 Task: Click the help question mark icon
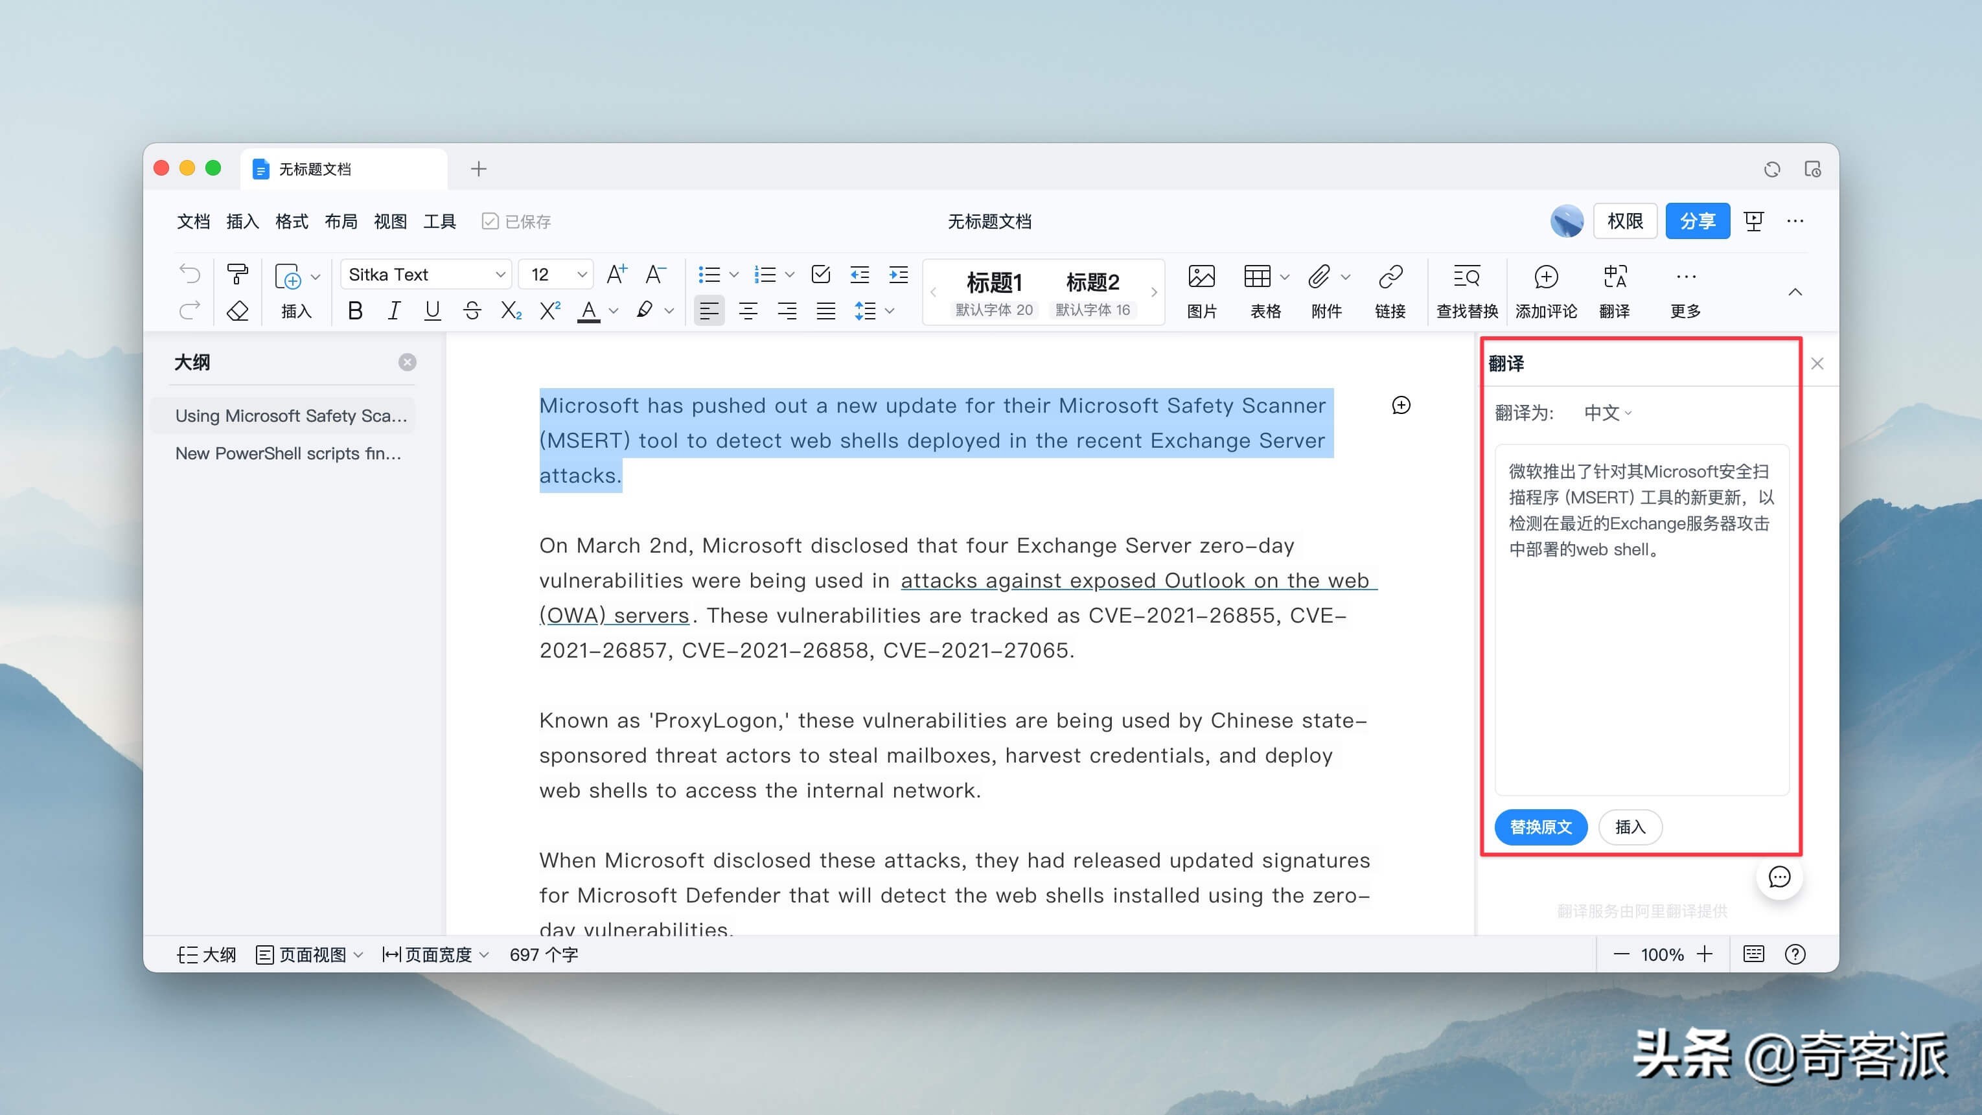coord(1794,954)
